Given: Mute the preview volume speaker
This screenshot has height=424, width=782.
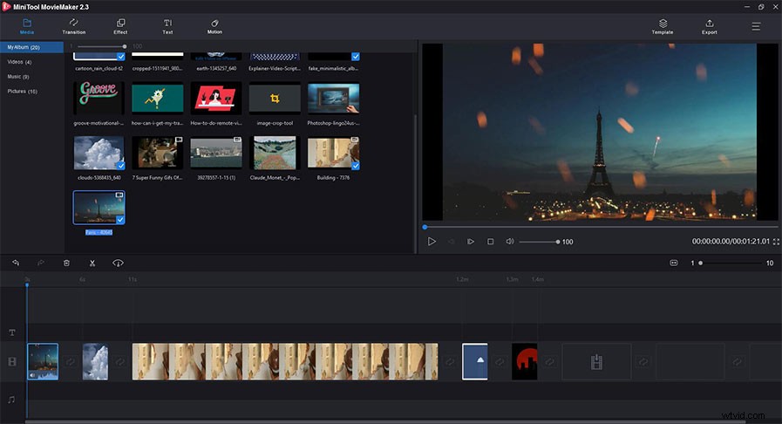Looking at the screenshot, I should tap(510, 242).
